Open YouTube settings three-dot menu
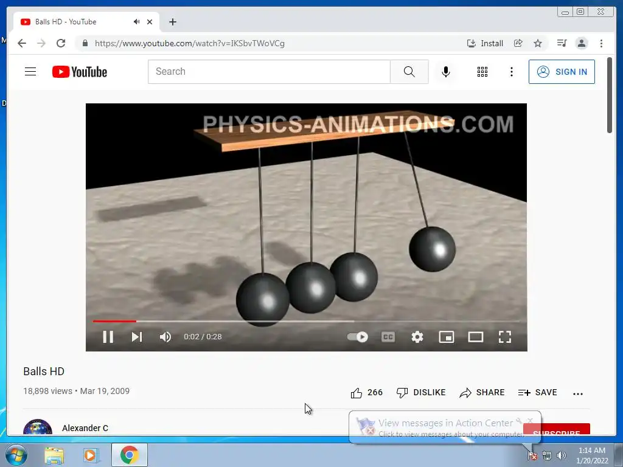623x467 pixels. click(511, 72)
